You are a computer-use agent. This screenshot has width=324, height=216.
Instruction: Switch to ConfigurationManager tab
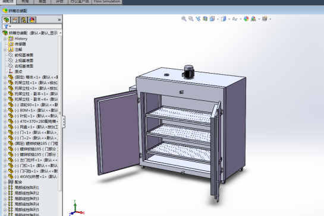click(23, 20)
